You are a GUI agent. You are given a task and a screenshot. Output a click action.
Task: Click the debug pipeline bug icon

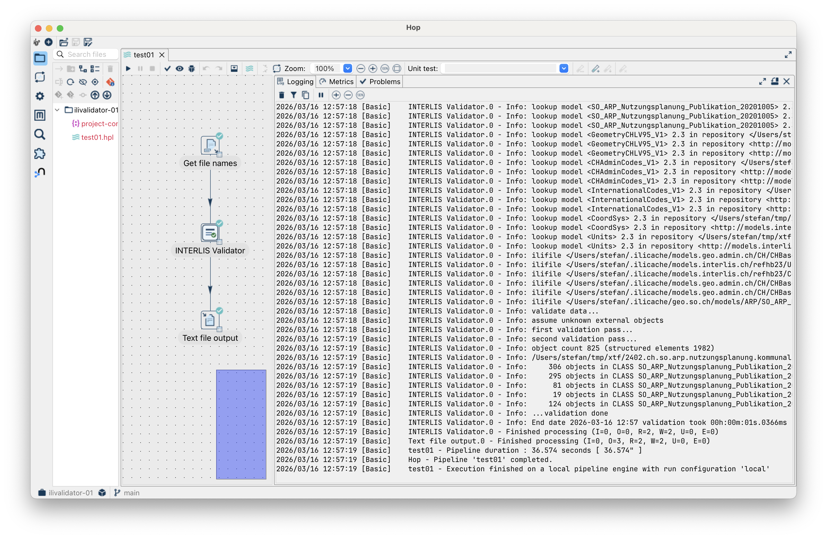191,69
